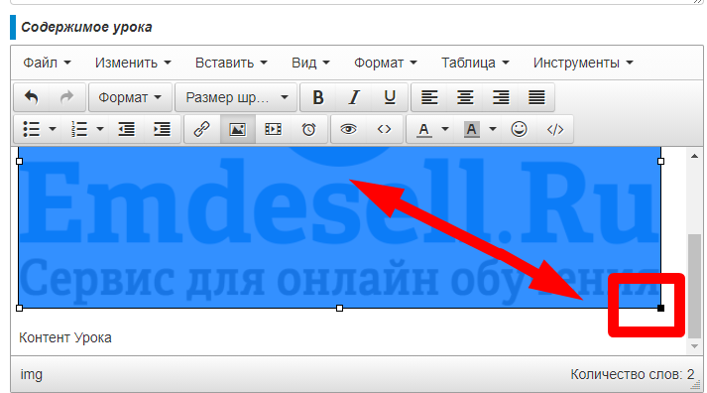Viewport: 707px width, 393px height.
Task: Click the 'Содержимое урока' heading
Action: coord(86,27)
